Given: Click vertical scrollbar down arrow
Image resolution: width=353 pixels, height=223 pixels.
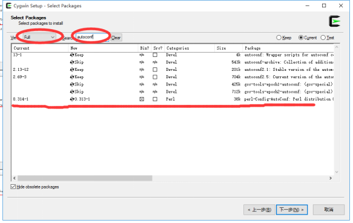Looking at the screenshot, I should [337, 172].
